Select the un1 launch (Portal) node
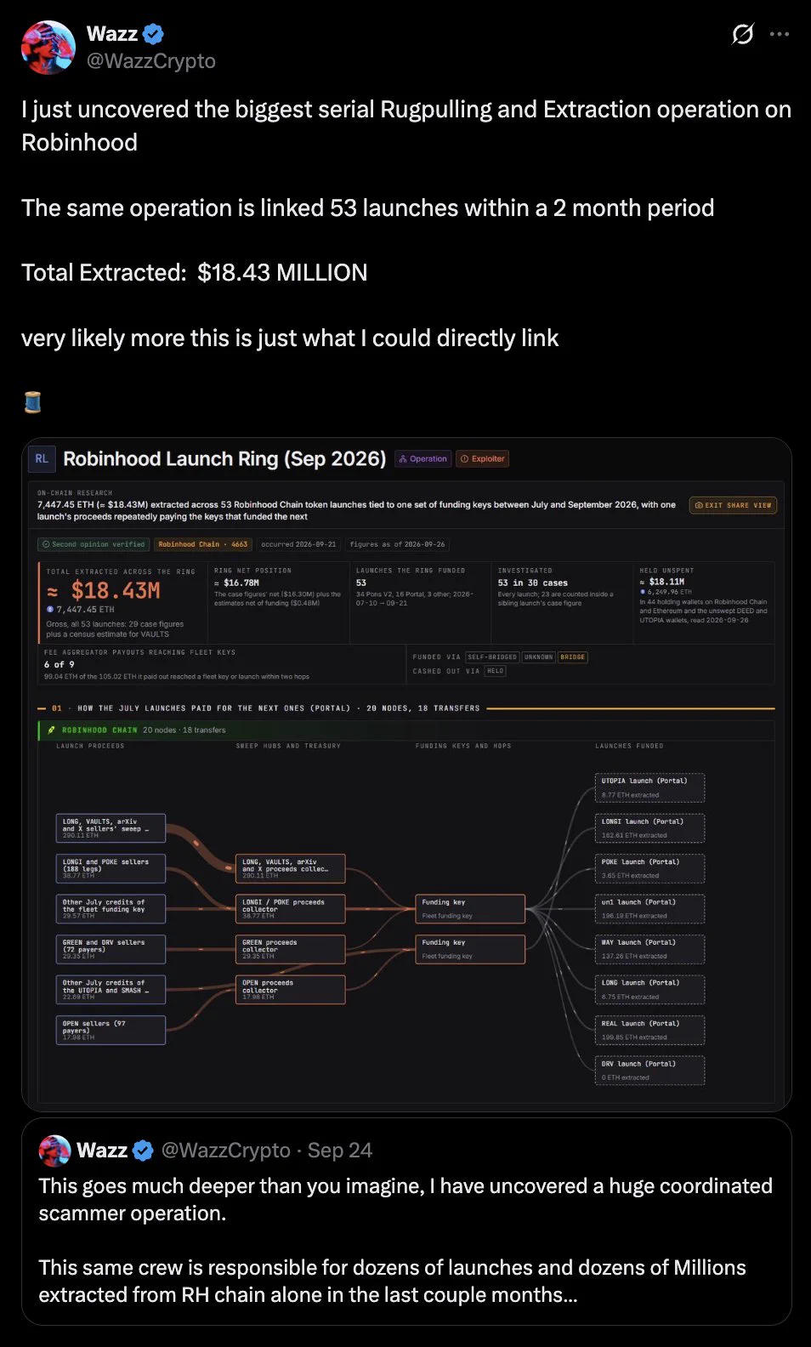This screenshot has width=811, height=1347. (x=650, y=909)
